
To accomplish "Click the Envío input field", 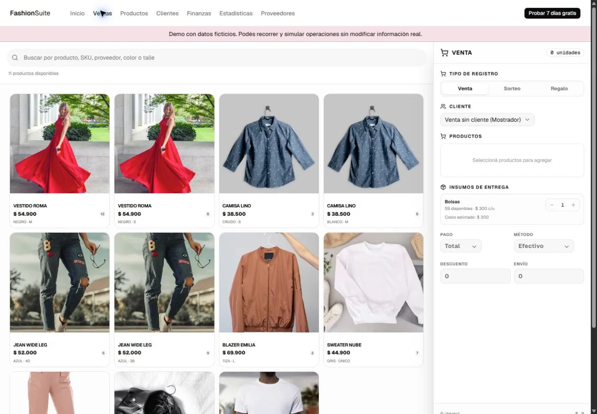I will pyautogui.click(x=549, y=276).
